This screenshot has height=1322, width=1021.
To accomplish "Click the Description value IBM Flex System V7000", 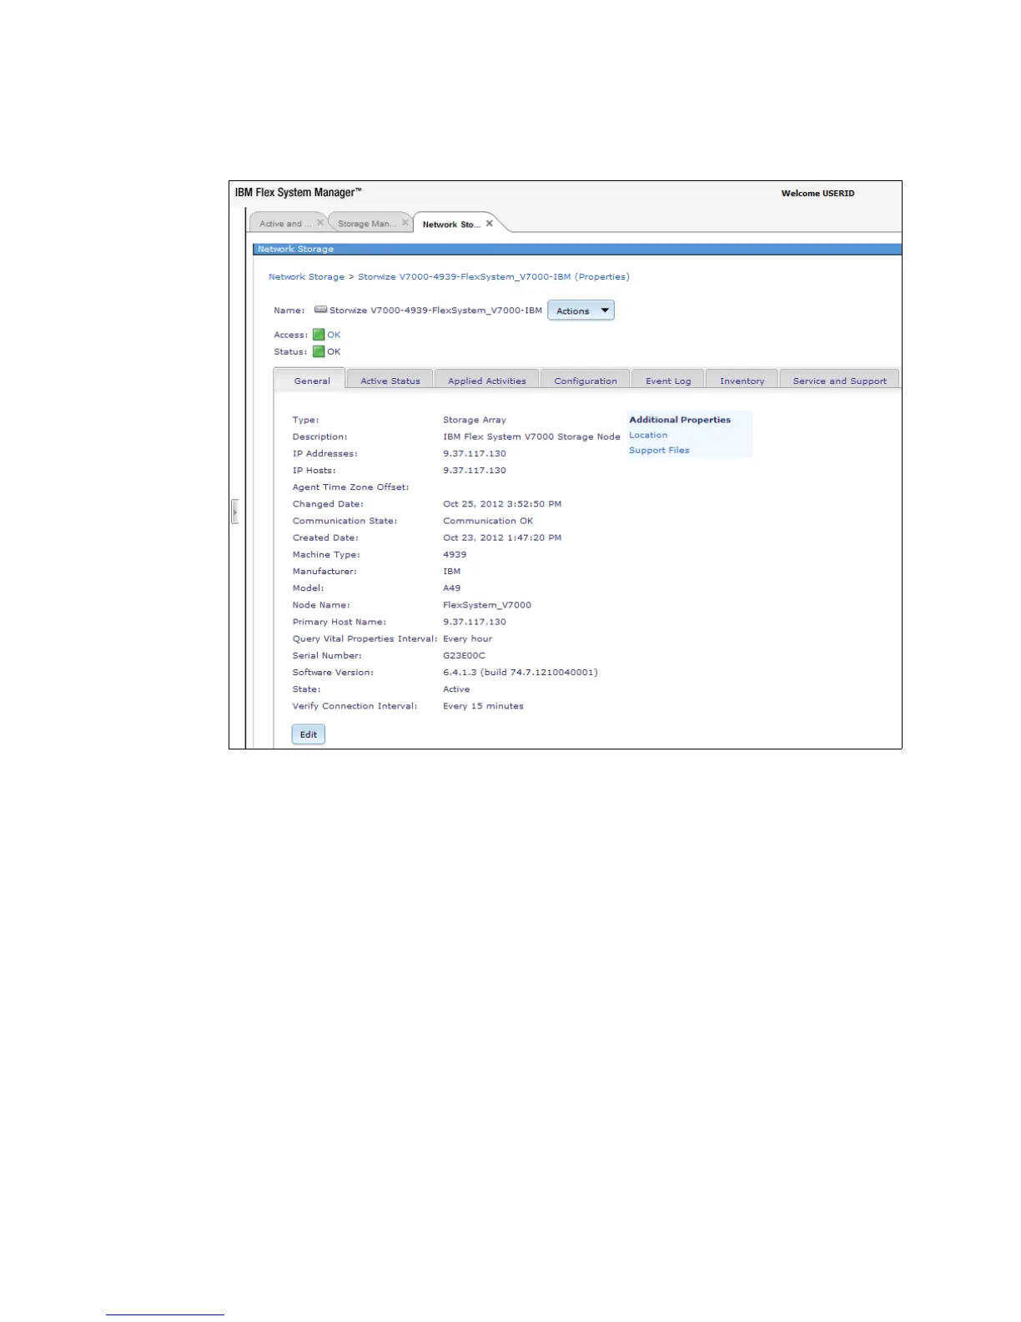I will tap(531, 437).
